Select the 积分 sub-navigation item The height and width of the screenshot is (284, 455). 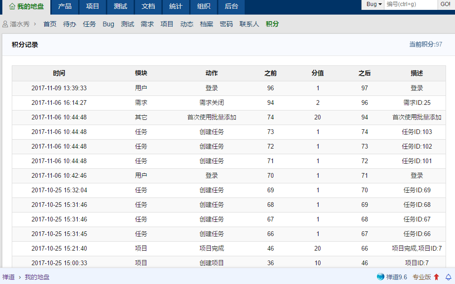tap(272, 24)
